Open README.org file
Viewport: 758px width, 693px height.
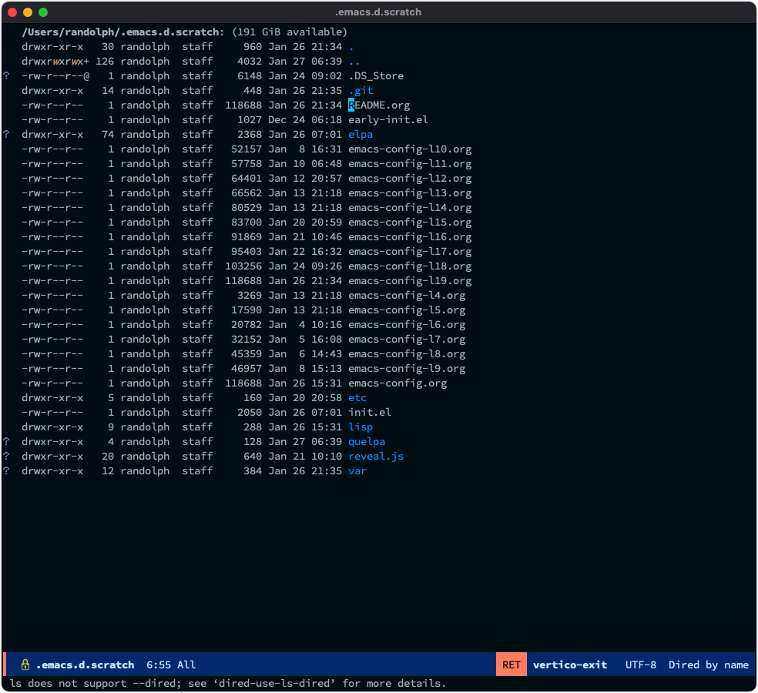[379, 105]
